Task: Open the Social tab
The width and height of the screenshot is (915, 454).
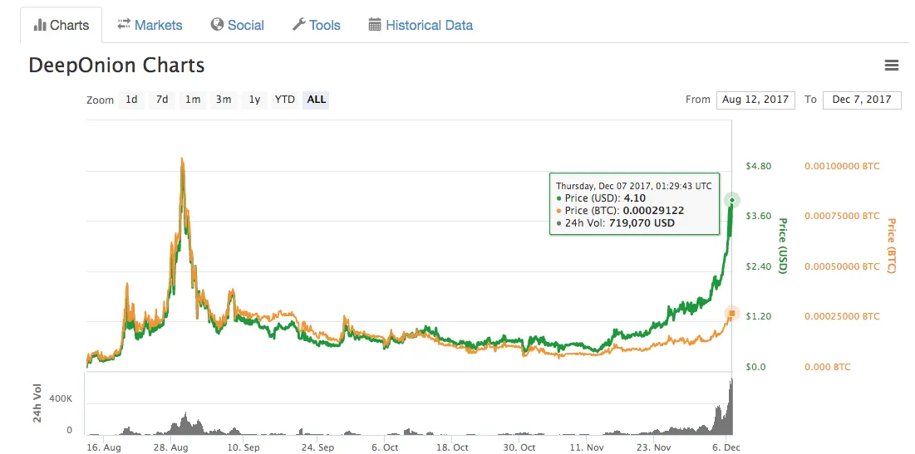Action: [238, 25]
